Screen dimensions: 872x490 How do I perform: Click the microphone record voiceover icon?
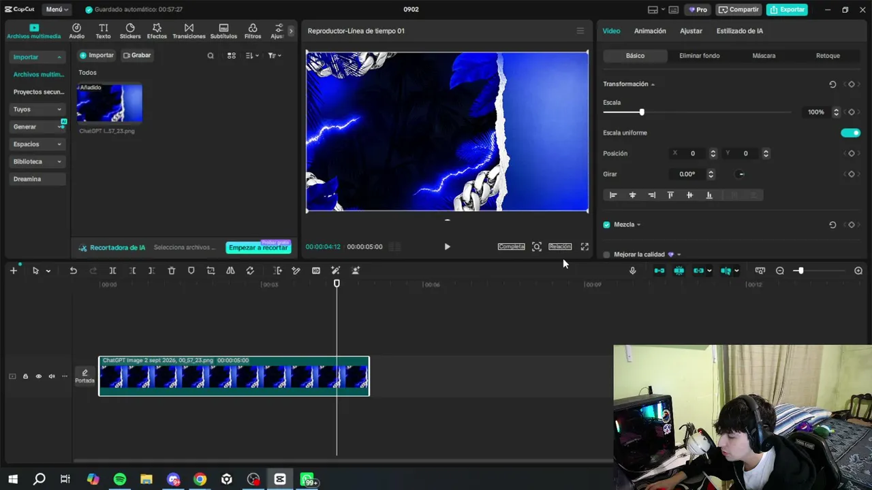click(x=632, y=271)
